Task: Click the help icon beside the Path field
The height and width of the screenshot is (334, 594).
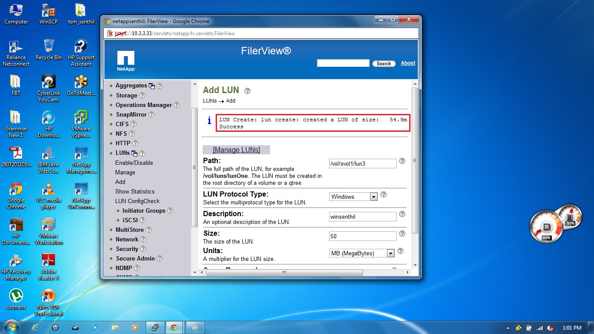Action: point(402,161)
